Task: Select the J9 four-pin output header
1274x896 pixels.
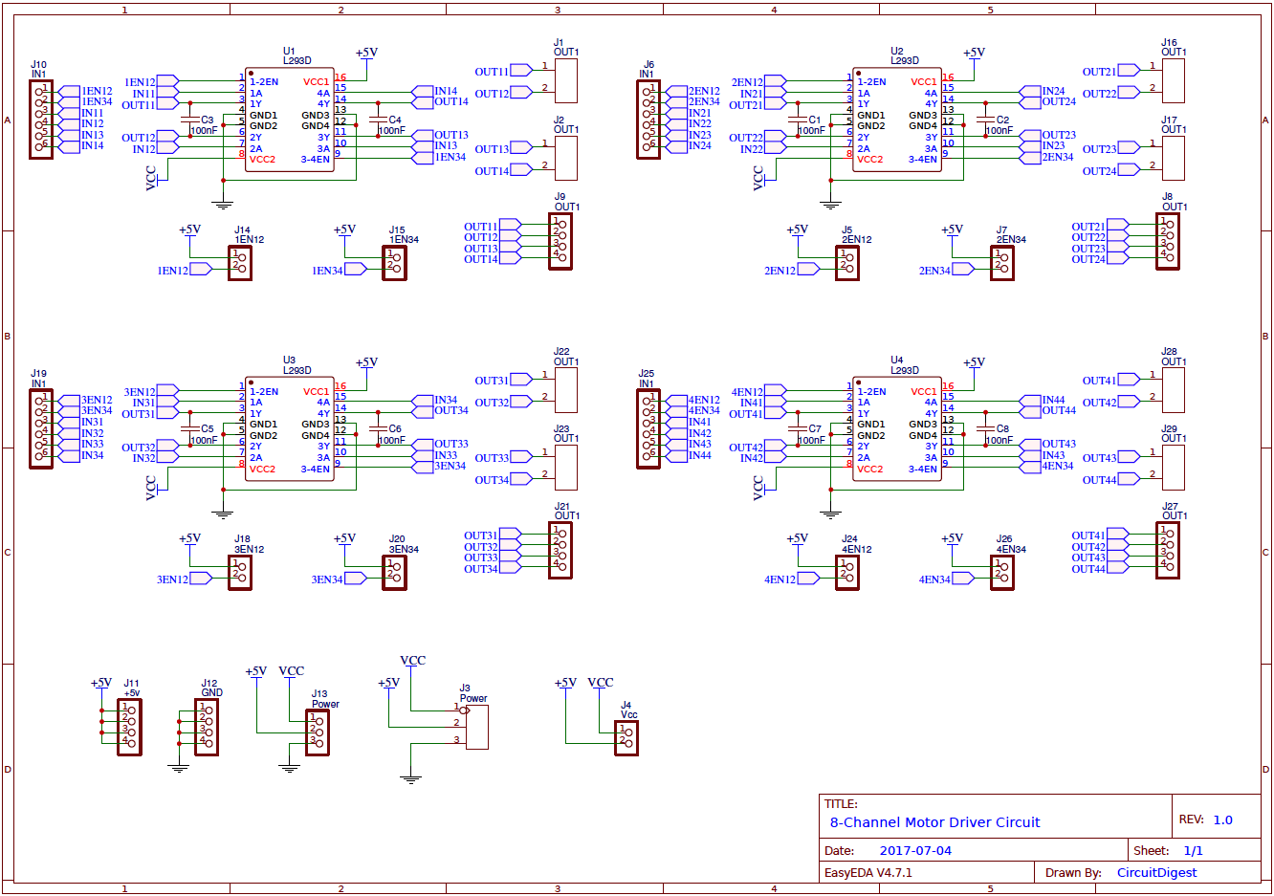Action: tap(560, 242)
